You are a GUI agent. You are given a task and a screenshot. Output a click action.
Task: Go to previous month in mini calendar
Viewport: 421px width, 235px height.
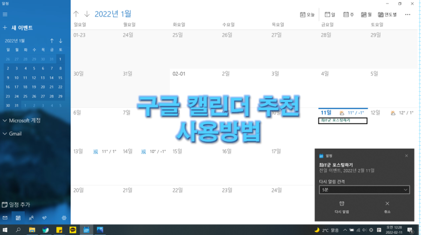[52, 41]
